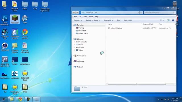
Task: Select the Safari desktop shortcut
Action: pyautogui.click(x=25, y=19)
